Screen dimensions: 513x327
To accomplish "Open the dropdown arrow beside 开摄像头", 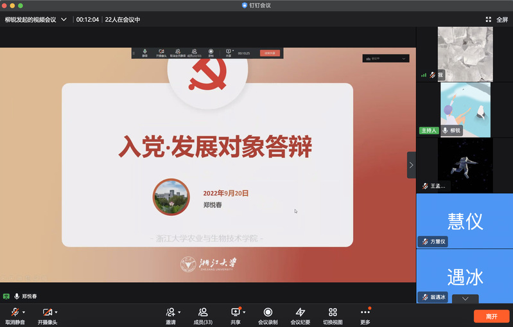I will [x=57, y=312].
